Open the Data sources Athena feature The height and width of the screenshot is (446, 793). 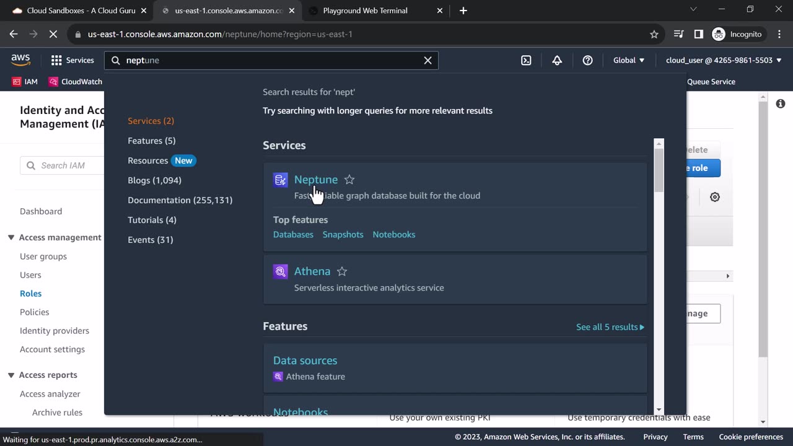(305, 361)
